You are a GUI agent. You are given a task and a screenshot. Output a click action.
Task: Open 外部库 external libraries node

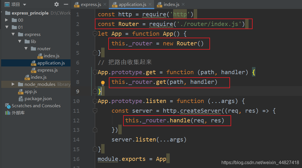(x=18, y=113)
